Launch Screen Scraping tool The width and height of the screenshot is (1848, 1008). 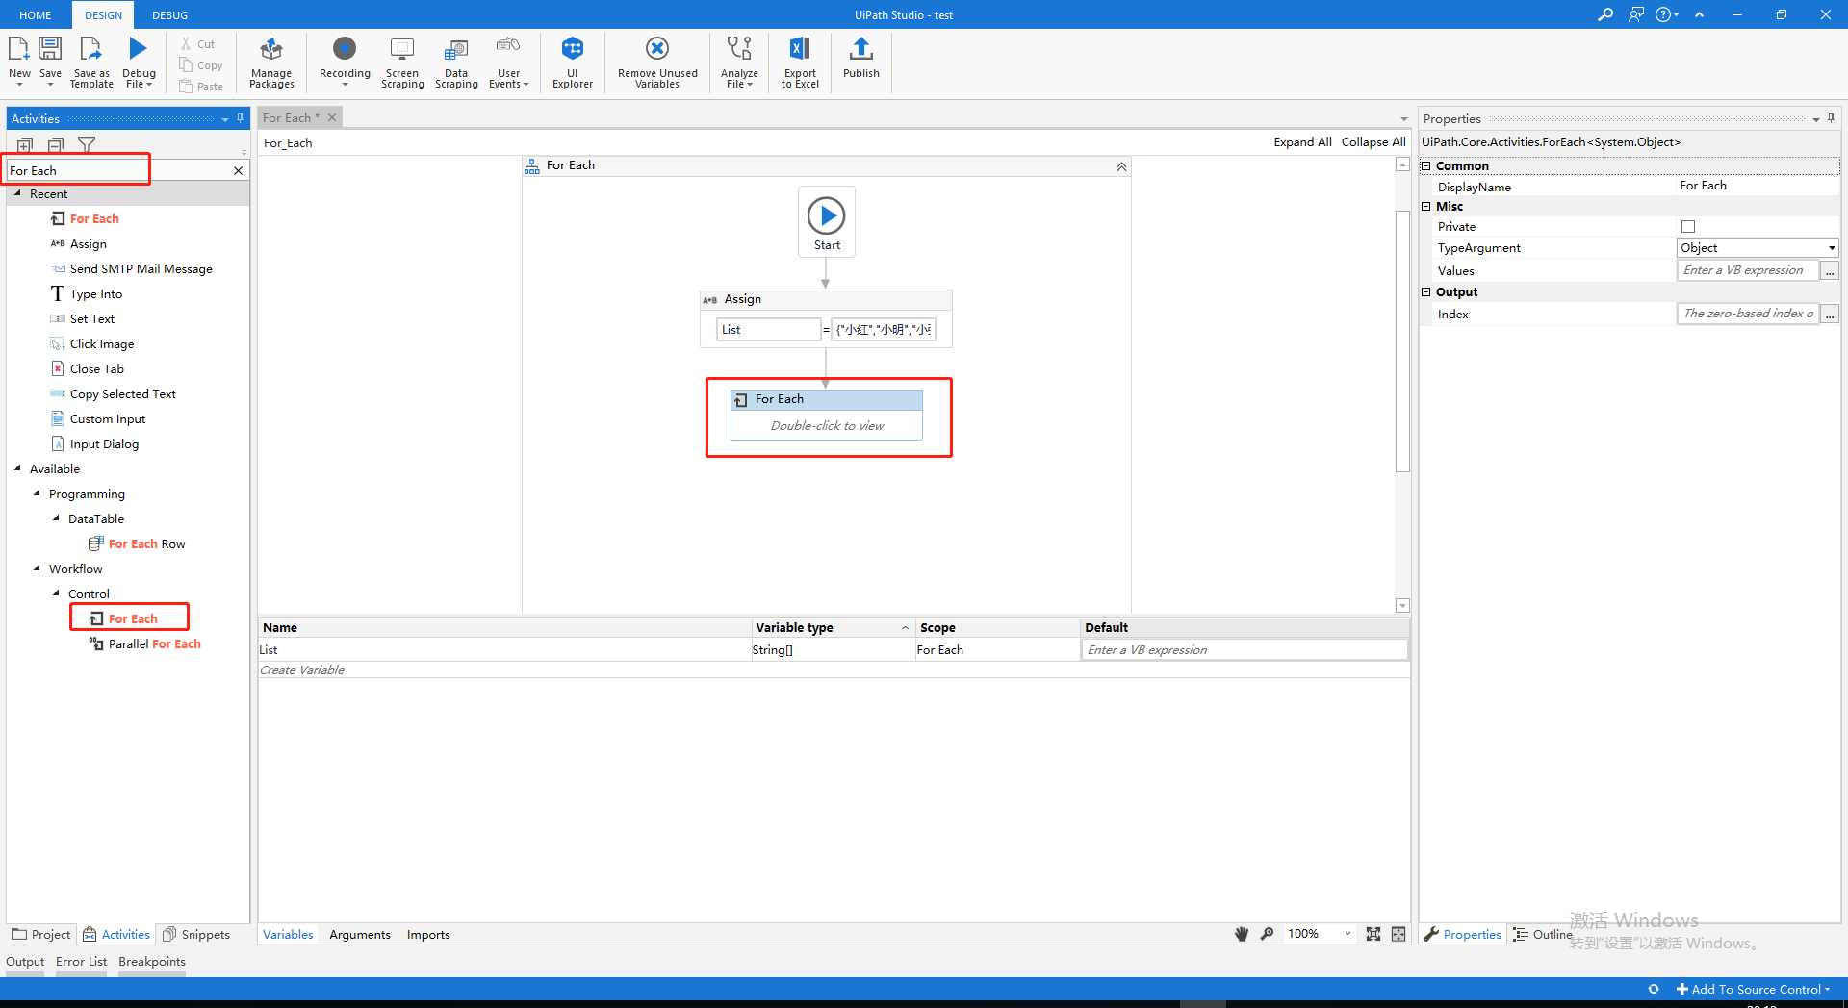click(402, 62)
